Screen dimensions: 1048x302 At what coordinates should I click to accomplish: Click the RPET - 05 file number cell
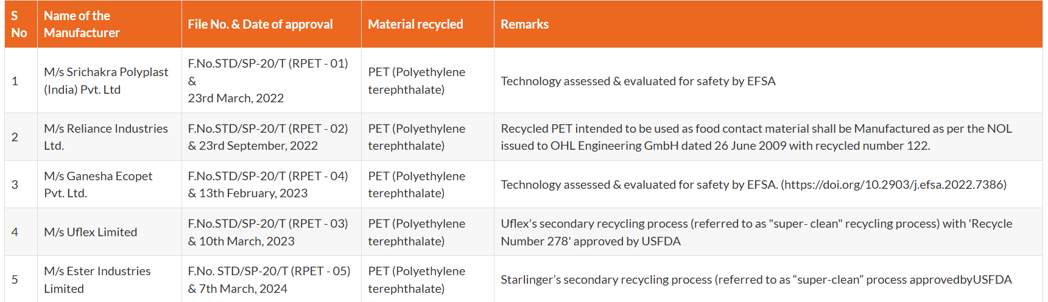click(269, 279)
